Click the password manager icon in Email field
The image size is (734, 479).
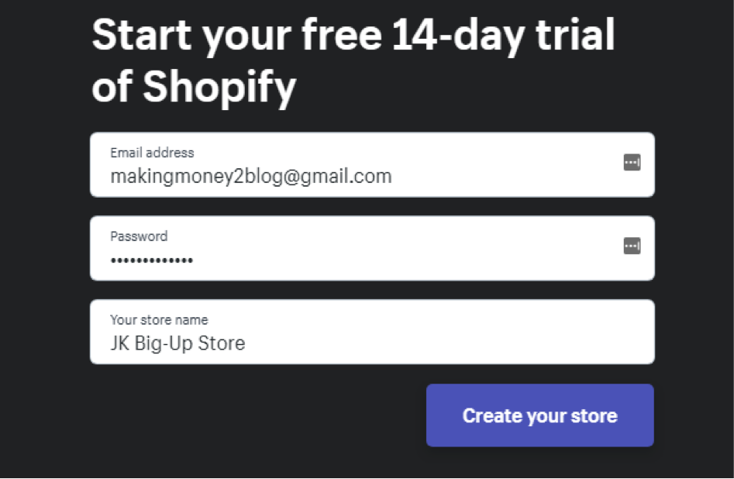(x=632, y=163)
